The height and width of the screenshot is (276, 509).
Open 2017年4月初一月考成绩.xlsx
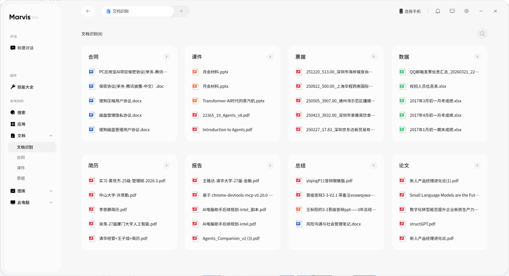435,115
